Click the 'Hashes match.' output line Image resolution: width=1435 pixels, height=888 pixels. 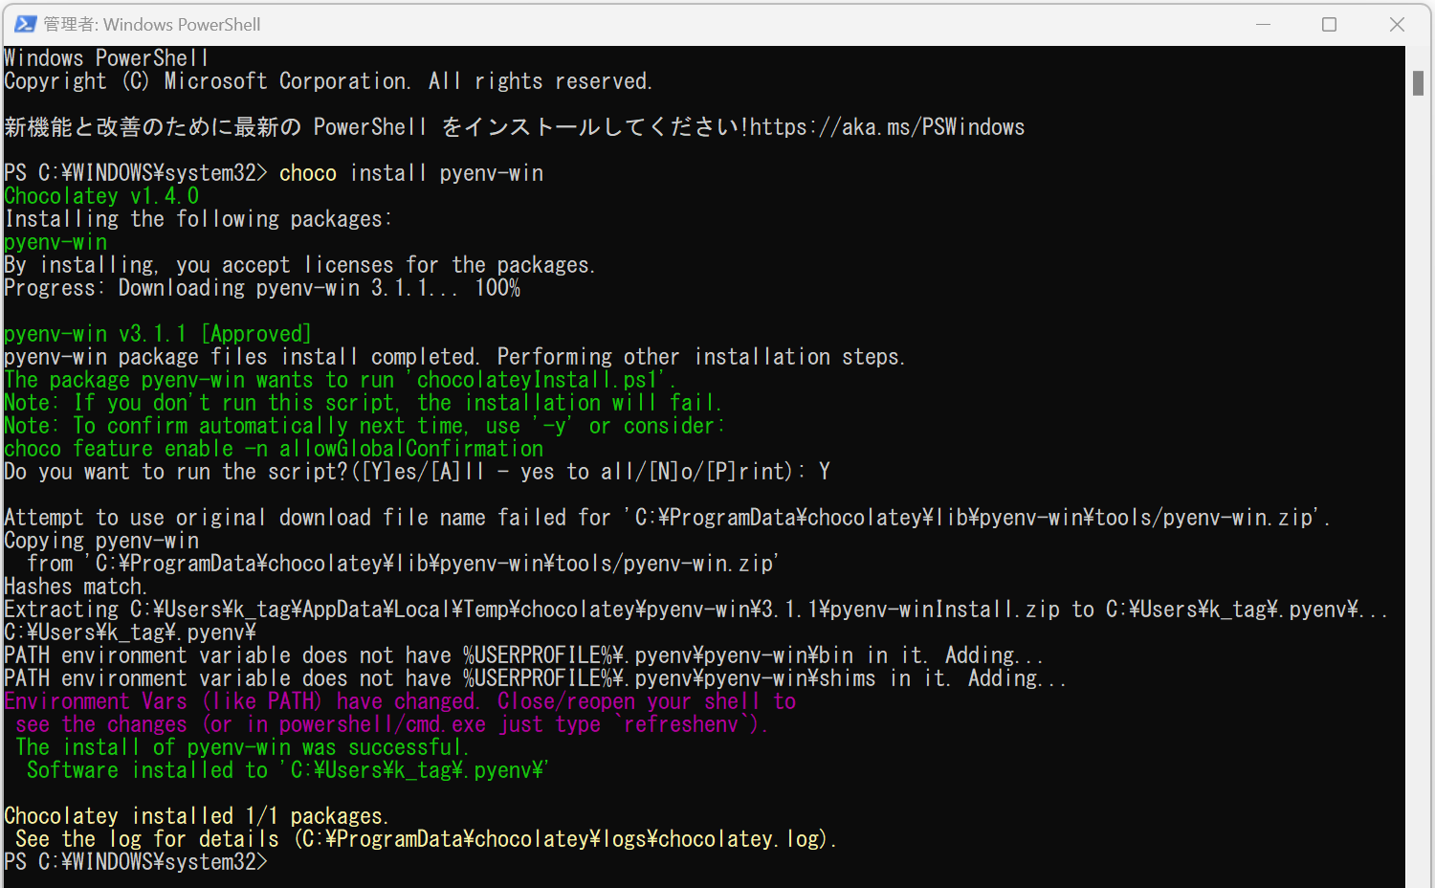pyautogui.click(x=75, y=586)
